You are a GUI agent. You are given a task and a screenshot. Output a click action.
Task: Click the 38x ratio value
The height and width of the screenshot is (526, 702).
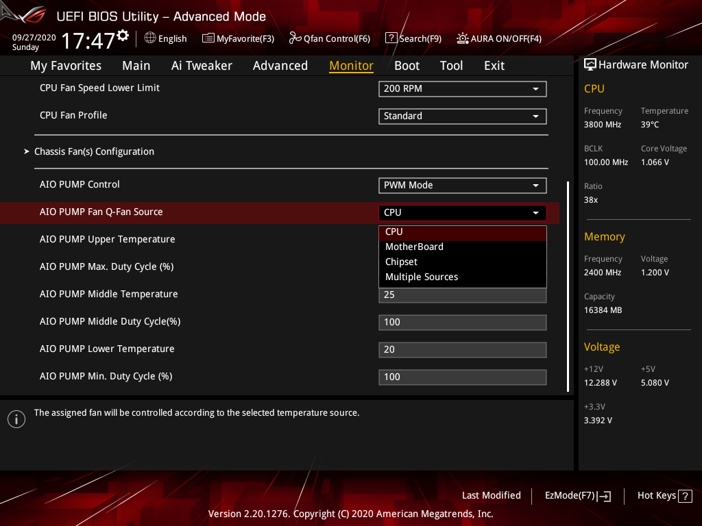591,200
